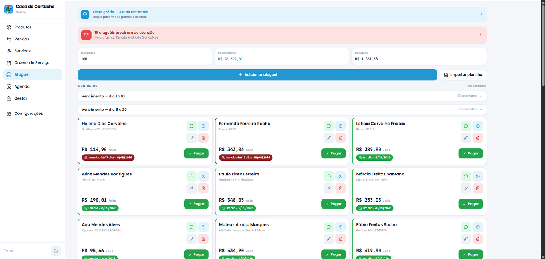545x259 pixels.
Task: Click Pagar on Aline Mendes Rodrigues card
Action: coord(196,204)
